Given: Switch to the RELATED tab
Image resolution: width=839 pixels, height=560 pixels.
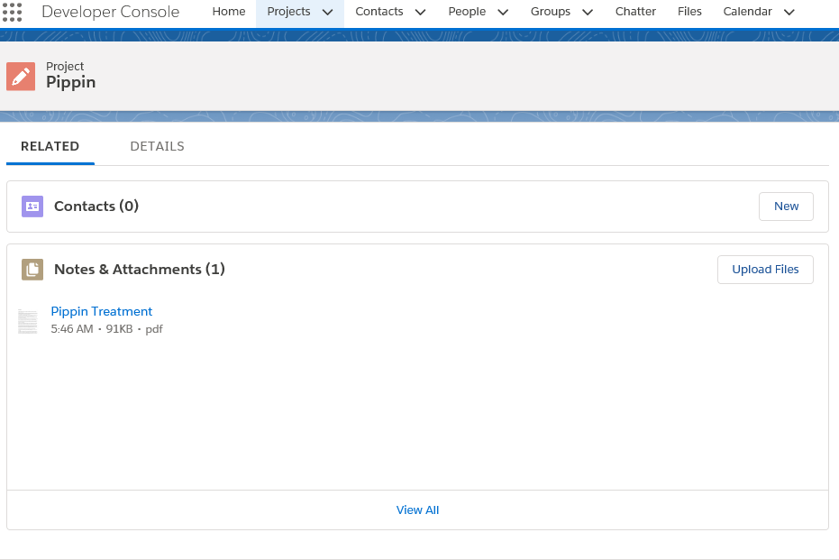Looking at the screenshot, I should point(50,146).
